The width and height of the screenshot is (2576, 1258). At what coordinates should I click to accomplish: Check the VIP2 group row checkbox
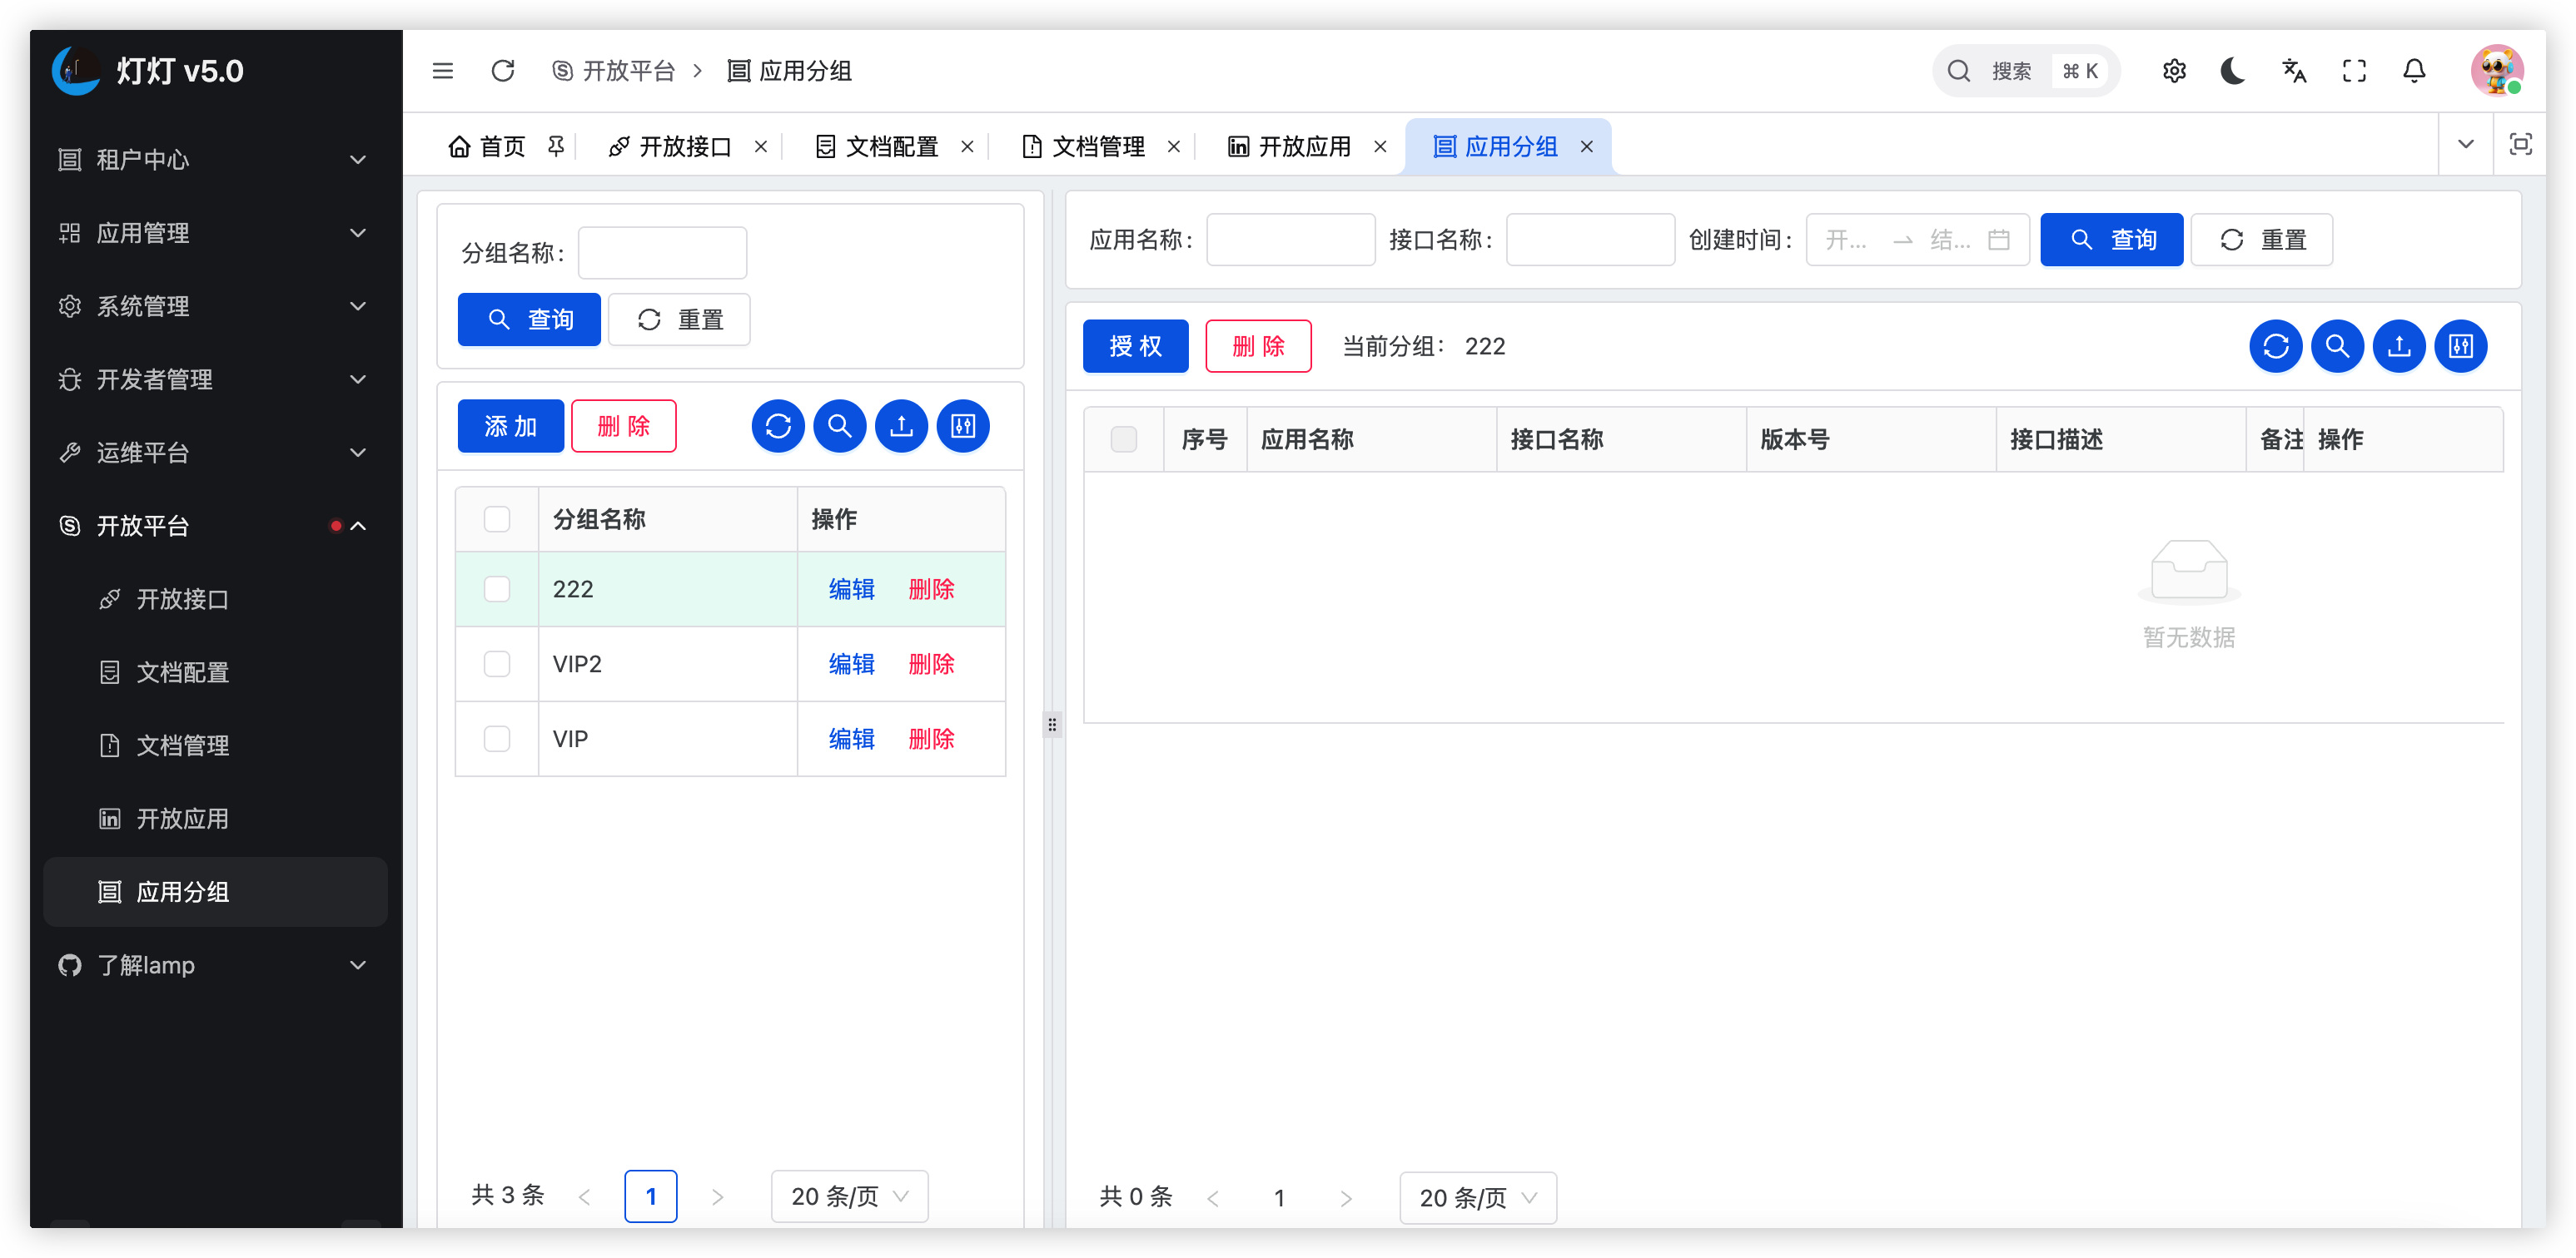click(497, 665)
